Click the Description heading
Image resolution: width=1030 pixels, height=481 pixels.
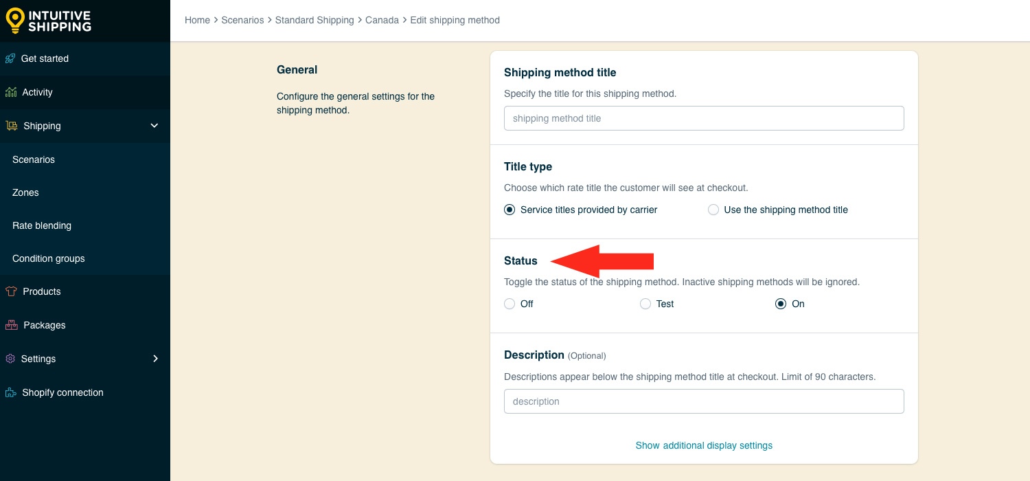(534, 355)
